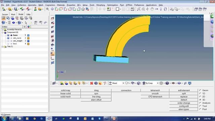Select the 3D page radio button
This screenshot has width=215, height=121.
point(200,100)
